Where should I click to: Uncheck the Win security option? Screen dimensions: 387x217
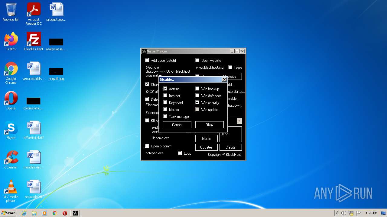point(197,102)
